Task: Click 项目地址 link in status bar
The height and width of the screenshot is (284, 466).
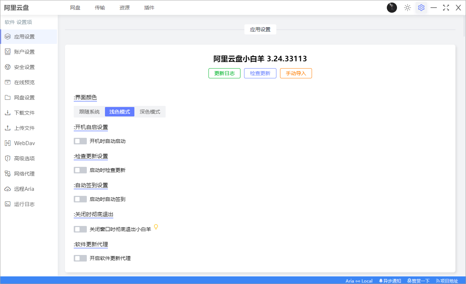Action: point(447,281)
